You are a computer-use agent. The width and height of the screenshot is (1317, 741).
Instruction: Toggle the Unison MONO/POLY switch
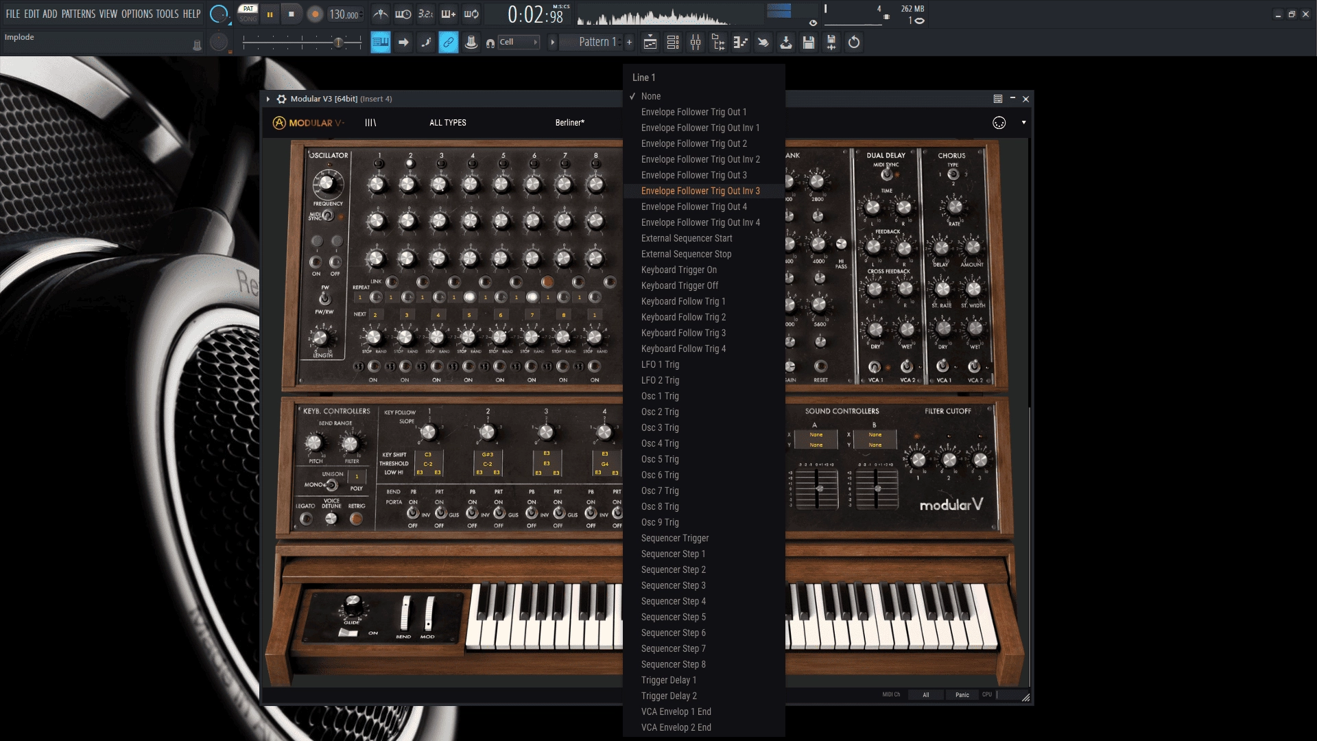(x=331, y=485)
